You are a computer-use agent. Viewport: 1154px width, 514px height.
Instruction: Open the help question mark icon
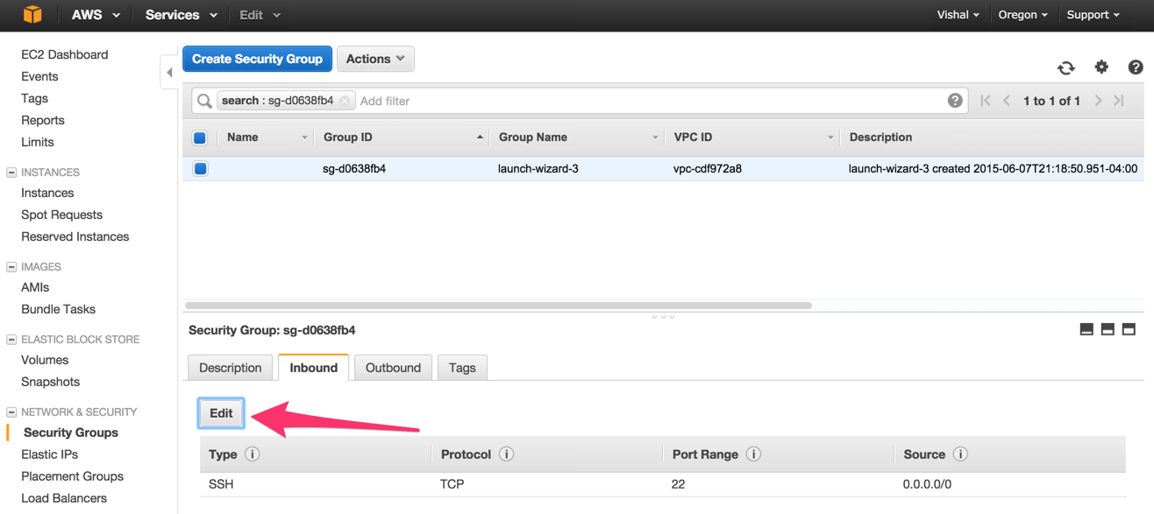[1136, 67]
